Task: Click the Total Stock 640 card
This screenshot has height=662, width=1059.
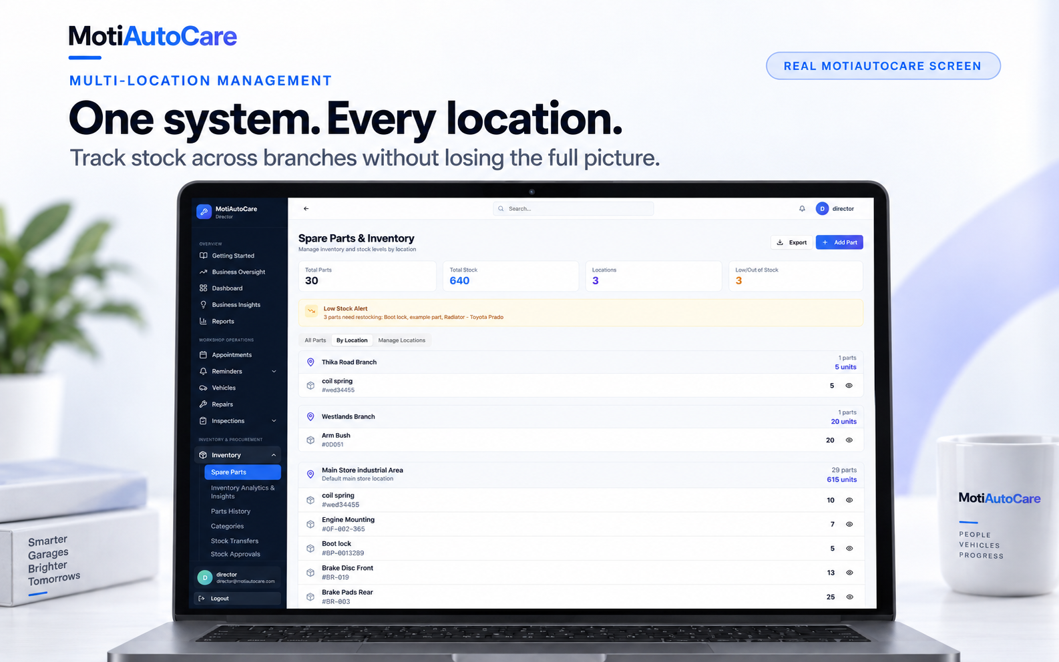Action: (x=511, y=276)
